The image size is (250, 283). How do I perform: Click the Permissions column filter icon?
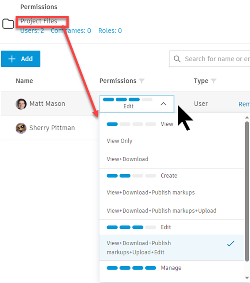(141, 81)
